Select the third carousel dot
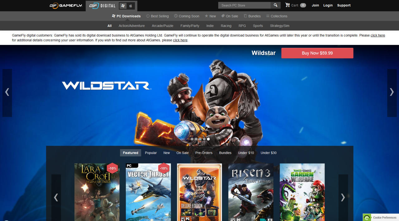Viewport: 399px width, 221px height. click(x=200, y=139)
